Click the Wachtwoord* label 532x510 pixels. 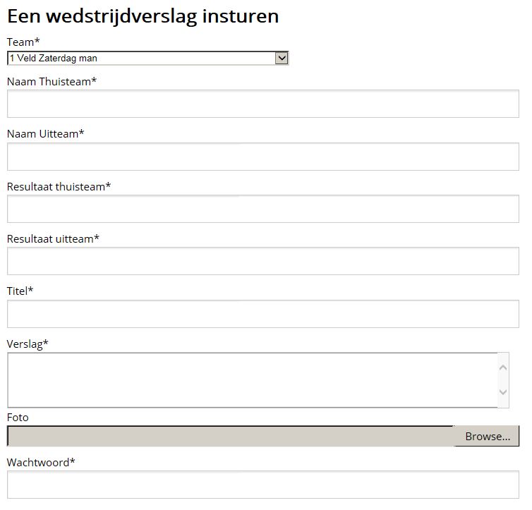pos(41,462)
